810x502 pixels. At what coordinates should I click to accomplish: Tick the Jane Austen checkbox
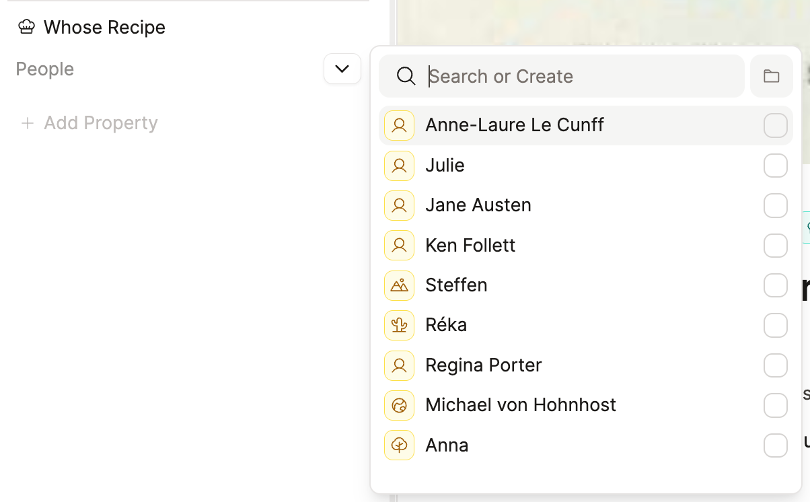775,205
